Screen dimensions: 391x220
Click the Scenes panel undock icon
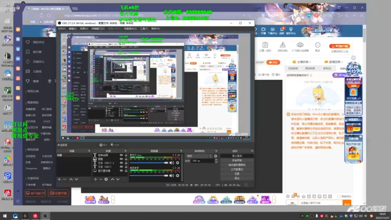pyautogui.click(x=89, y=151)
